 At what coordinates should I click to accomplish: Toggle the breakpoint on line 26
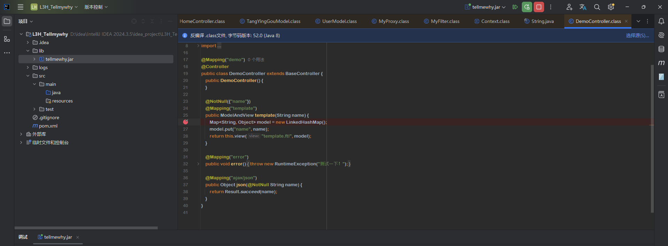click(186, 122)
